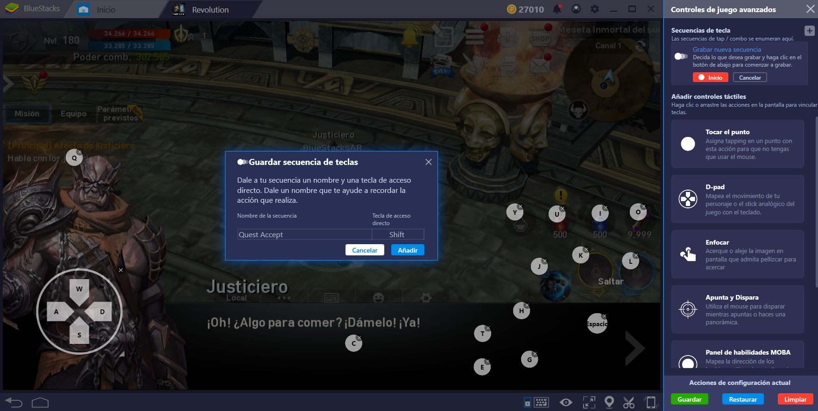Click Cancelar in the save sequence dialog

(x=365, y=250)
